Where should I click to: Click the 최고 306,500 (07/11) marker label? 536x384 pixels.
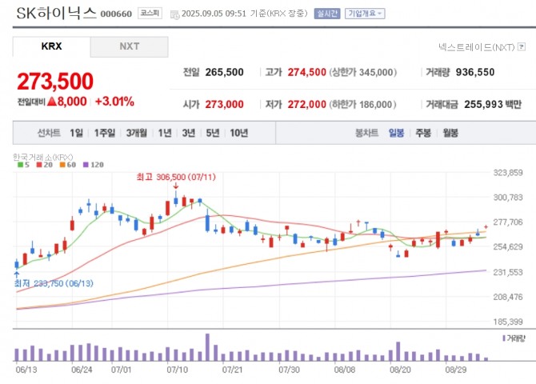pos(176,177)
